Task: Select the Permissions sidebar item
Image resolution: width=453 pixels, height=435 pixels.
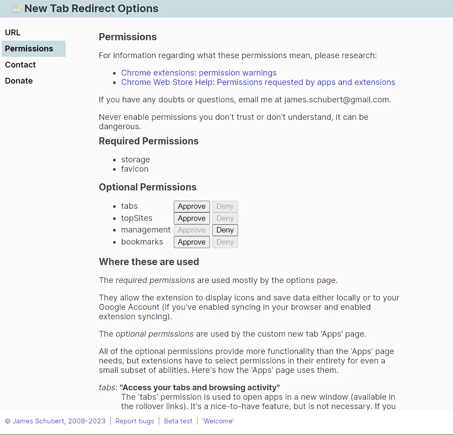Action: click(29, 49)
